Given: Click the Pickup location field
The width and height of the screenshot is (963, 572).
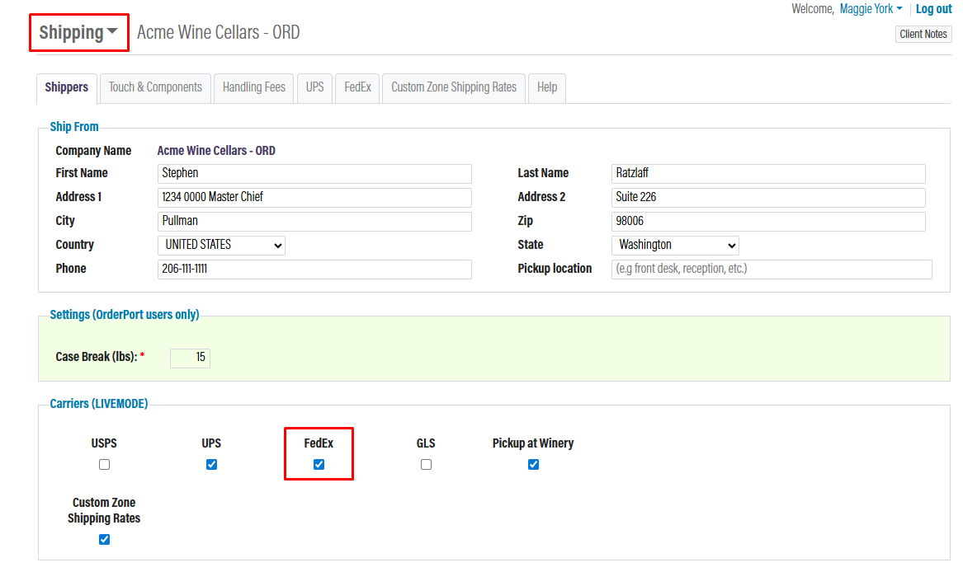Looking at the screenshot, I should [772, 270].
